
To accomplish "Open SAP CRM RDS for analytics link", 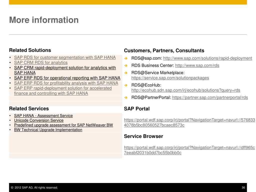I will pos(41,62).
